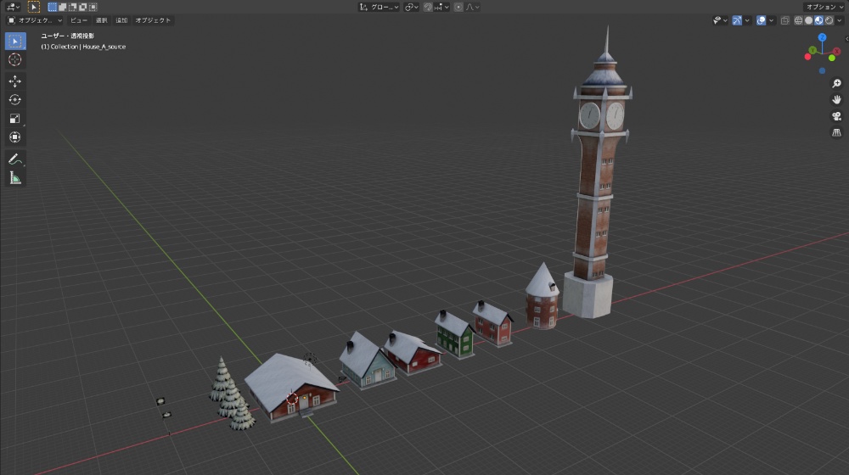
Task: Switch to wireframe shading
Action: 798,20
